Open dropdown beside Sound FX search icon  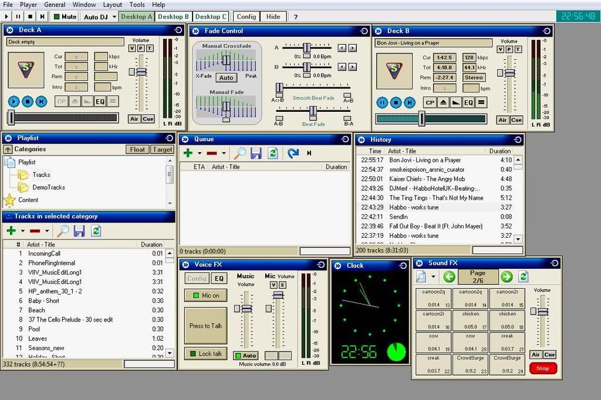point(434,277)
